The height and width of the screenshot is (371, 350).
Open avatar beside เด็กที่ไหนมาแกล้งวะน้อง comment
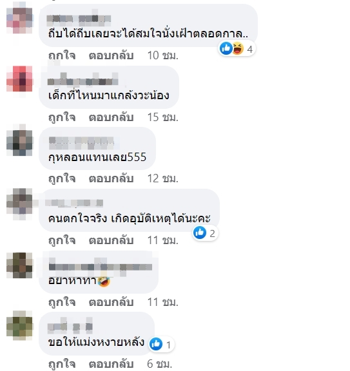coord(19,79)
